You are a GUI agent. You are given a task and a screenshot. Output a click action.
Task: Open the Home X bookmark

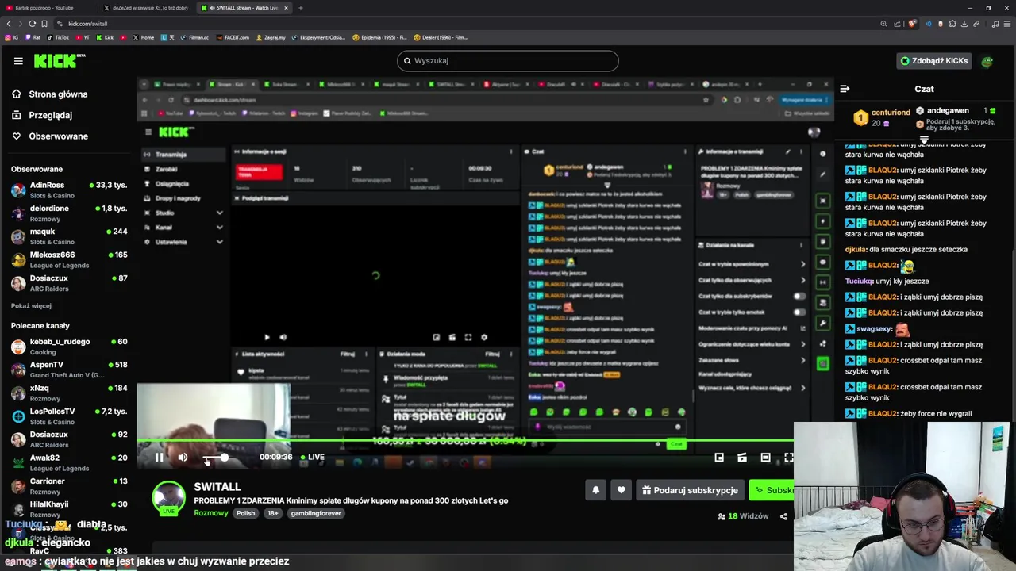point(144,37)
